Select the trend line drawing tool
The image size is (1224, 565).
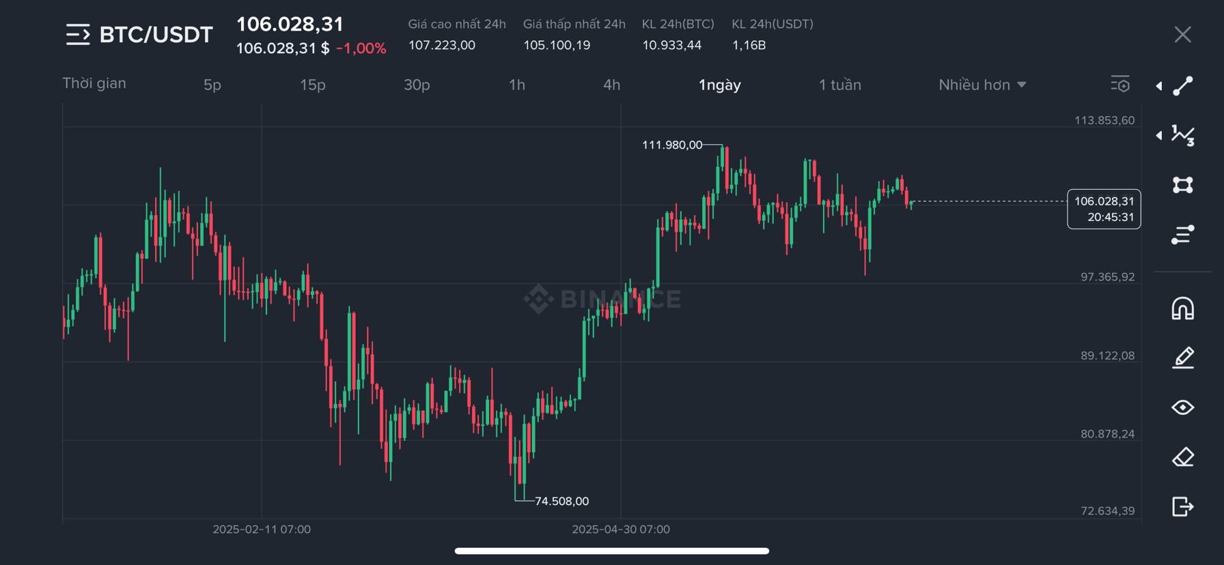coord(1183,86)
